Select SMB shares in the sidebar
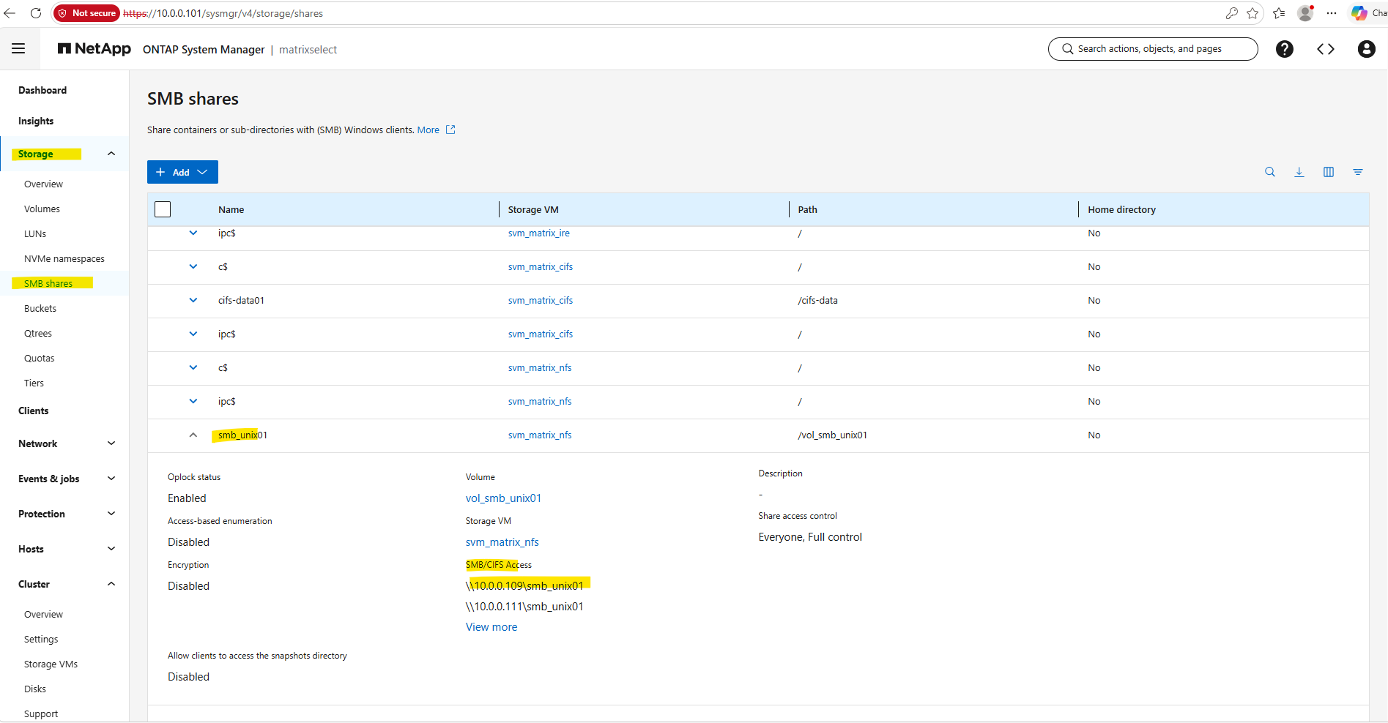1388x723 pixels. pyautogui.click(x=48, y=283)
